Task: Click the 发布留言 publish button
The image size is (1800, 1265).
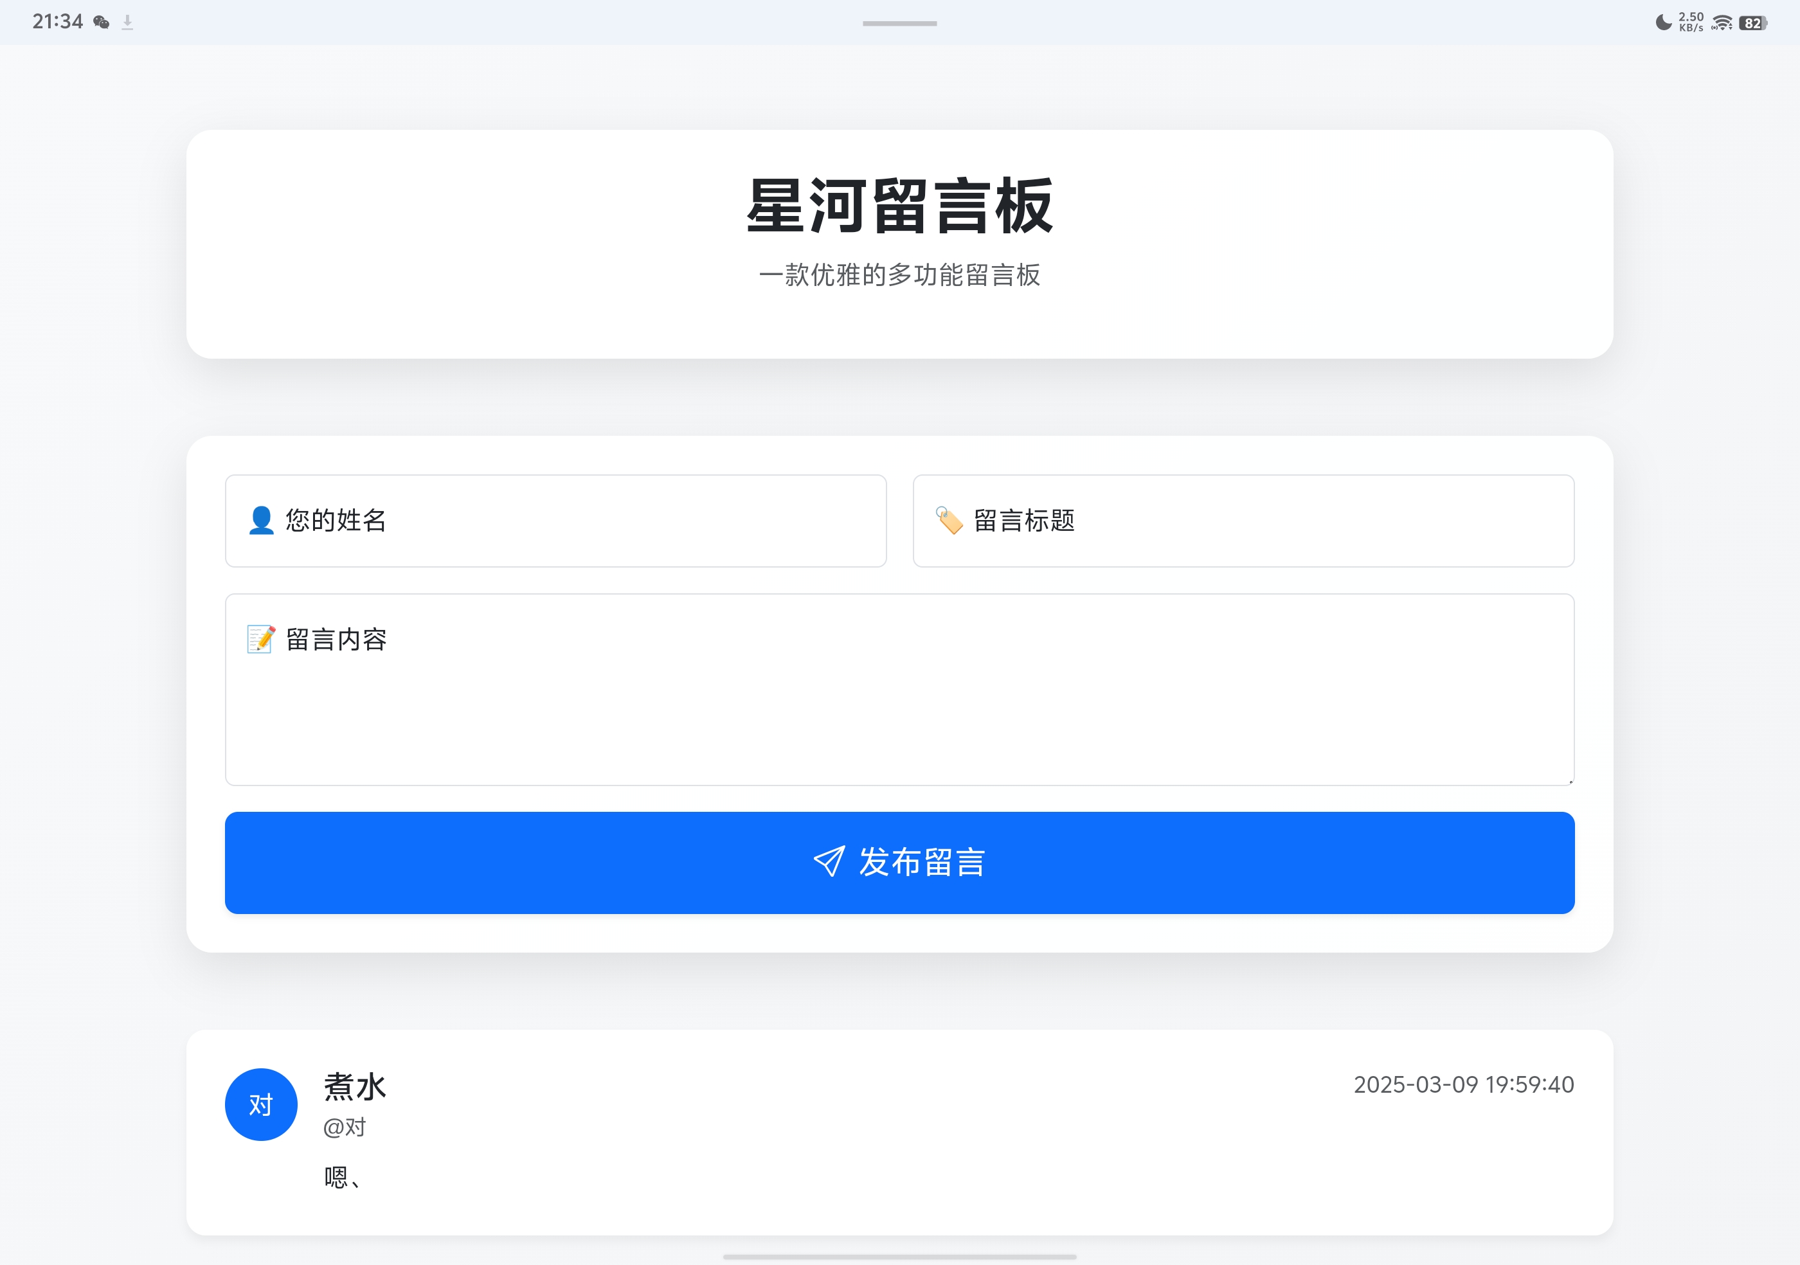Action: (899, 862)
